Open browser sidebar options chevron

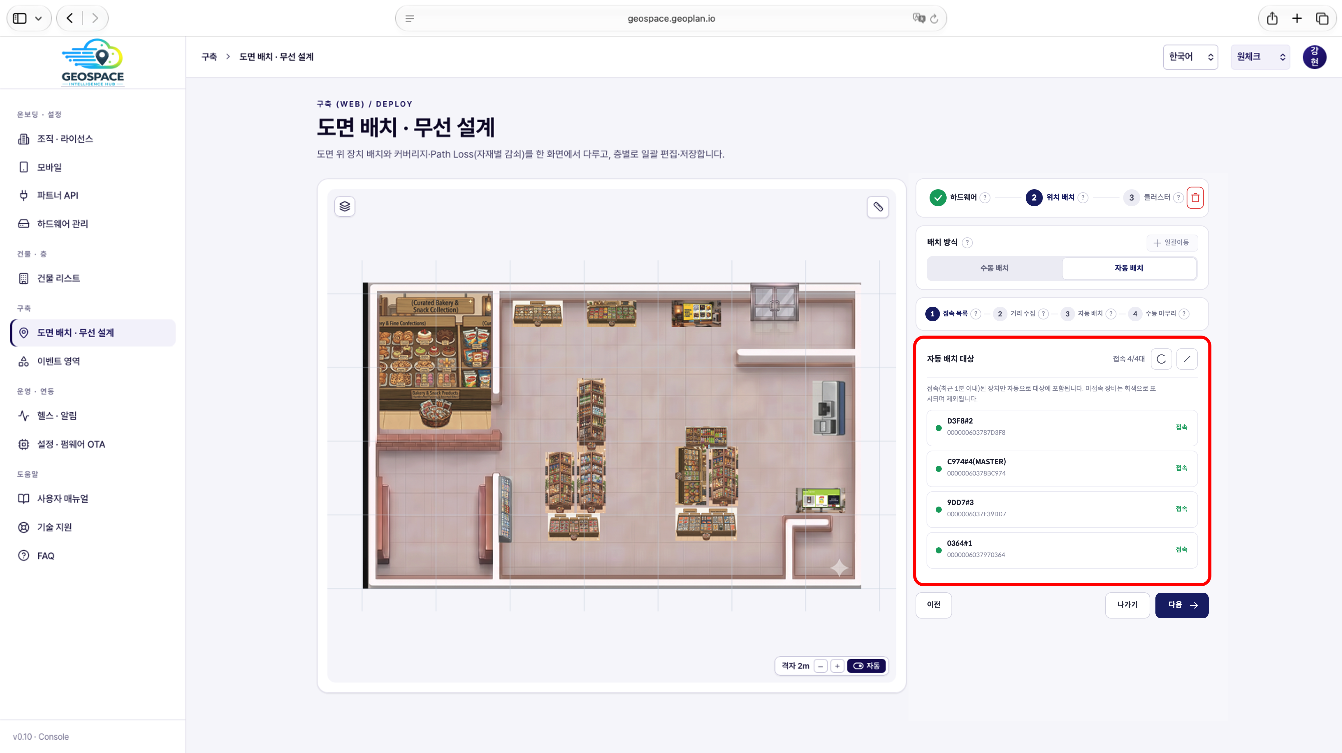pos(38,19)
